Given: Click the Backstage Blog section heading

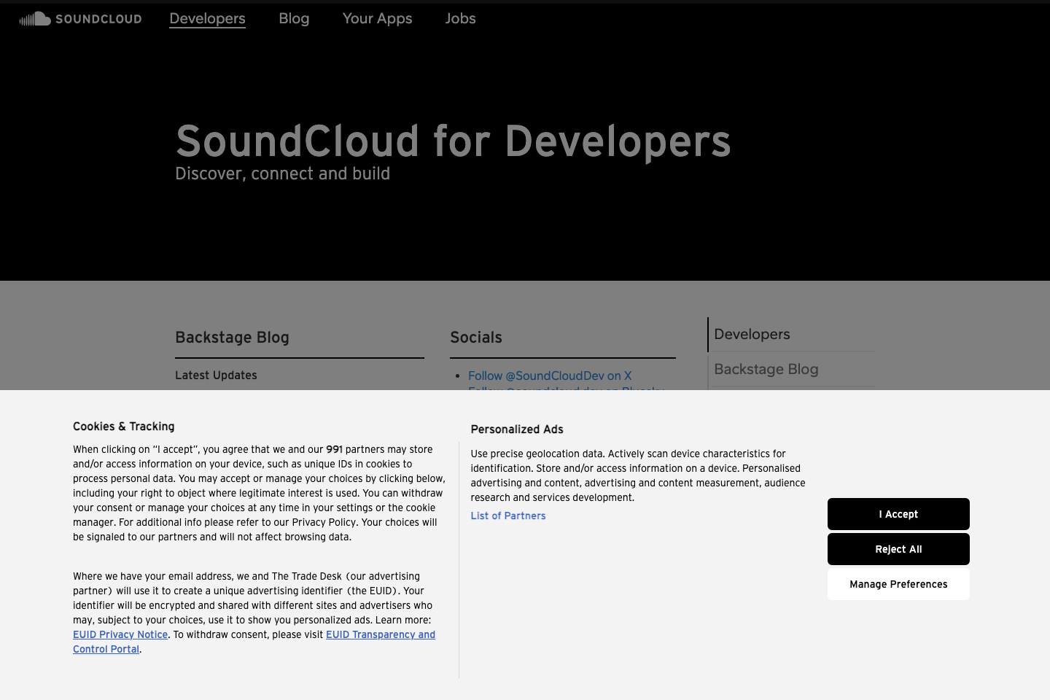Looking at the screenshot, I should tap(232, 337).
